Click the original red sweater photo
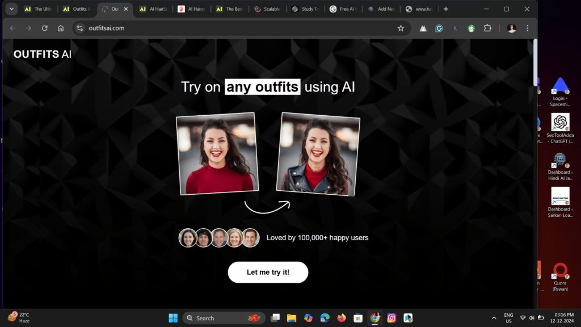The height and width of the screenshot is (327, 581). 217,153
